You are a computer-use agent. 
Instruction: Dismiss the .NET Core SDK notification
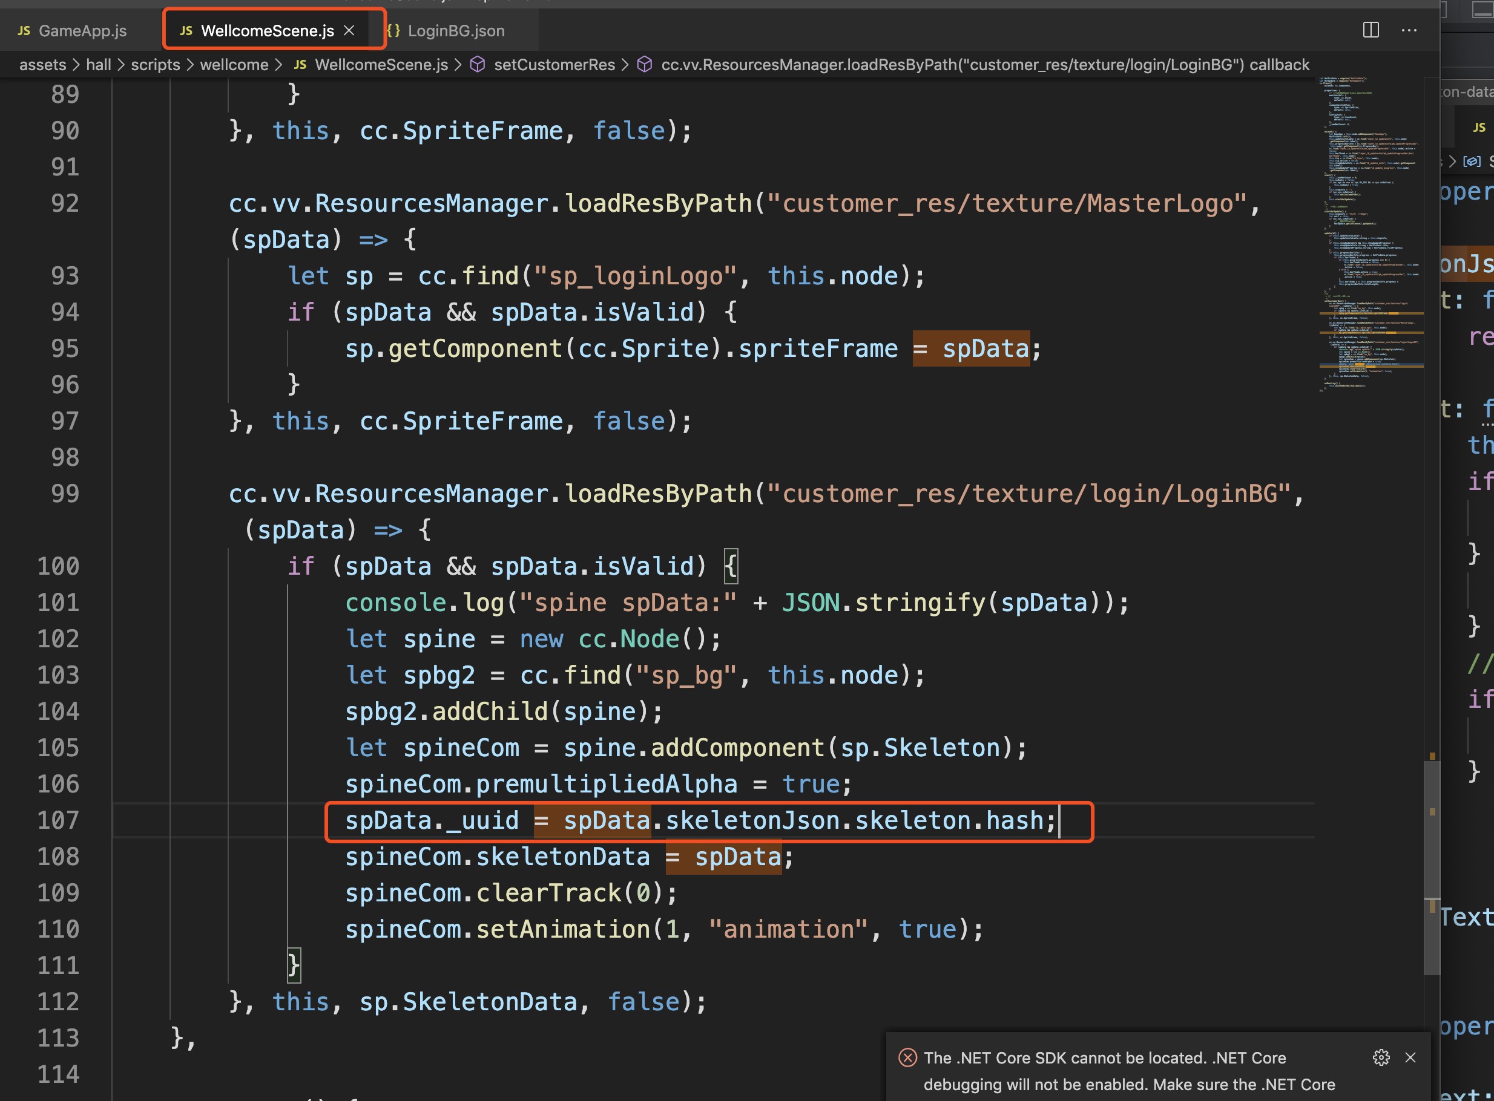pyautogui.click(x=1410, y=1057)
